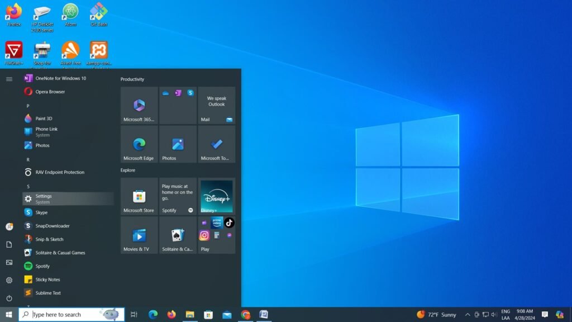
Task: Open Microsoft Store from the taskbar
Action: point(208,314)
